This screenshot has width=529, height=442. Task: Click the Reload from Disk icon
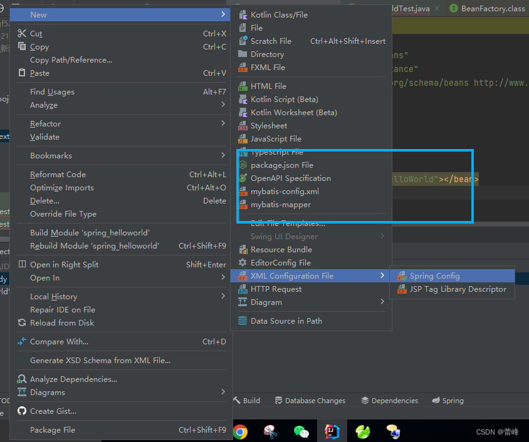(22, 323)
